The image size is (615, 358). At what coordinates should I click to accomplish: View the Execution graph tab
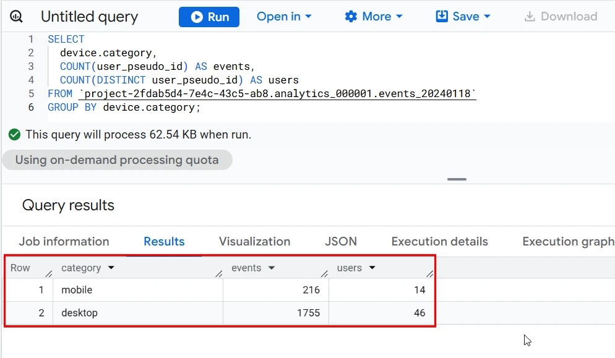pos(569,242)
